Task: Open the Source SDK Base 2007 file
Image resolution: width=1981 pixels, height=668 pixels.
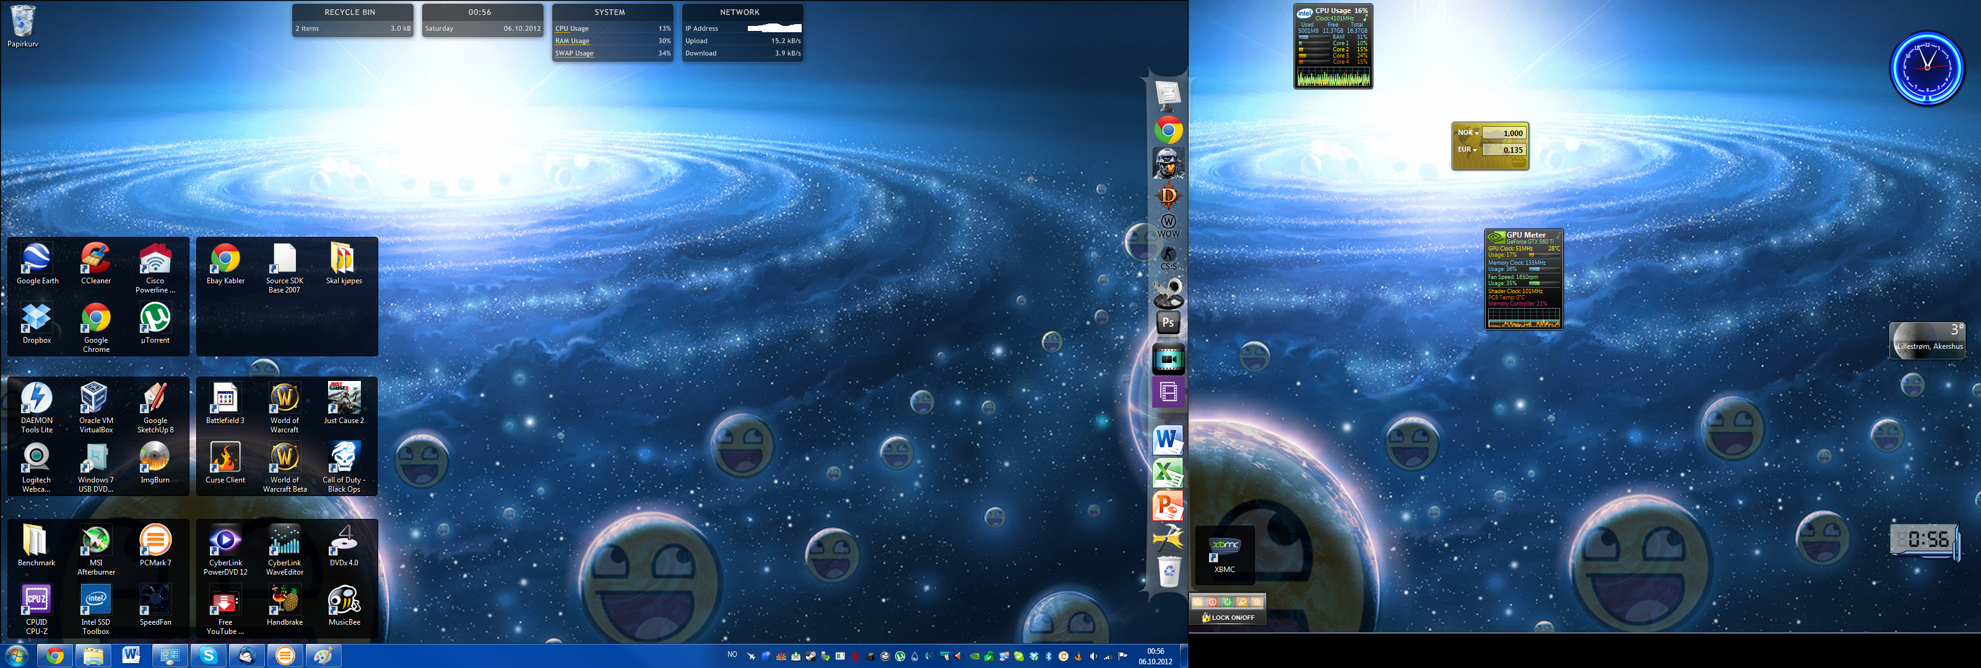Action: pyautogui.click(x=285, y=268)
